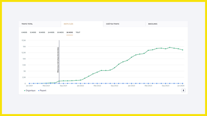Screen dimensions: 207x116
Task: Toggle the Organique legend series
Action: coord(30,90)
